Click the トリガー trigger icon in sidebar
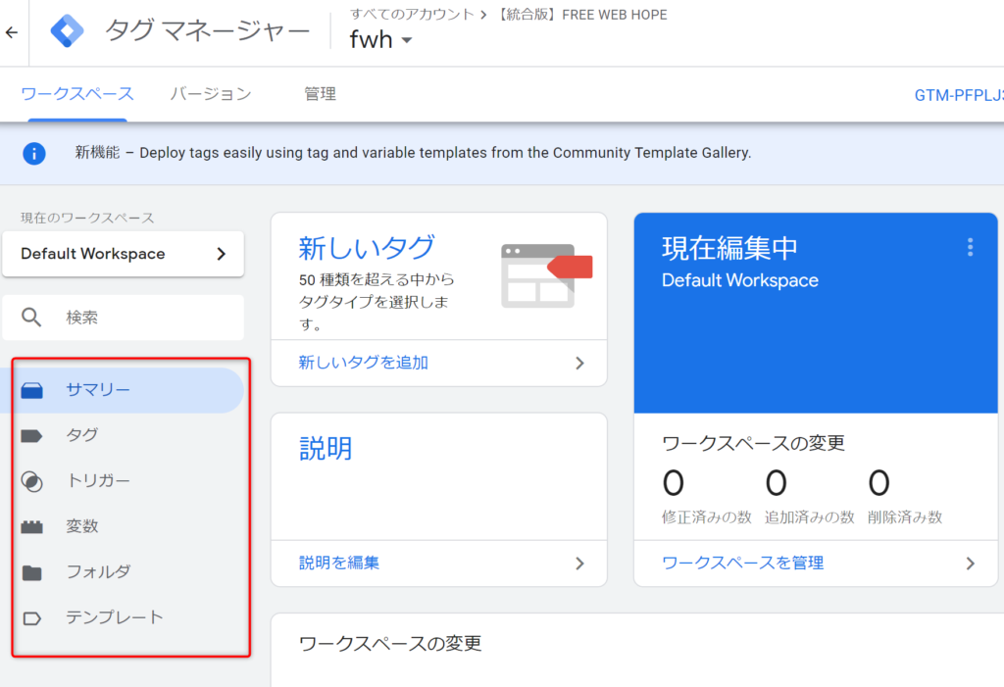This screenshot has width=1004, height=687. pos(32,481)
